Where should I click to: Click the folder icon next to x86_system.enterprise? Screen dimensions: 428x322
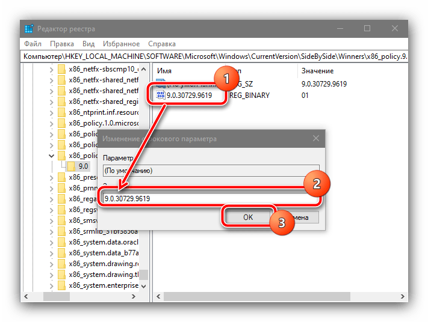[x=61, y=285]
